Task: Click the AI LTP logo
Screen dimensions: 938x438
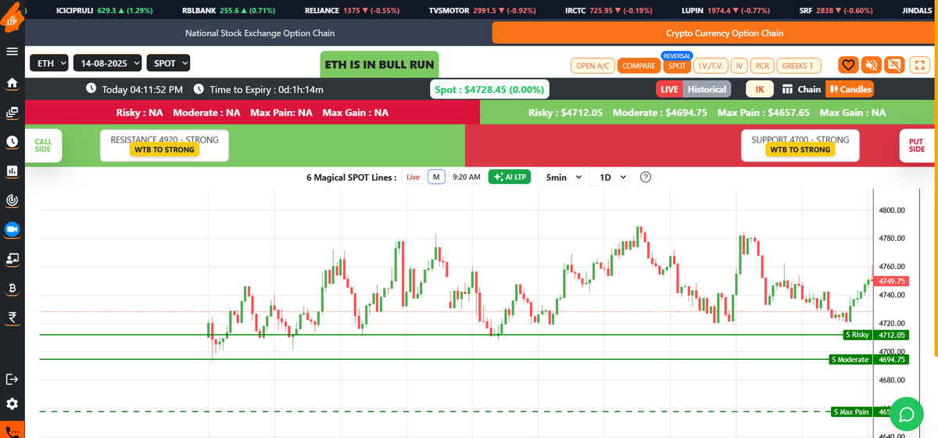Action: click(x=13, y=17)
